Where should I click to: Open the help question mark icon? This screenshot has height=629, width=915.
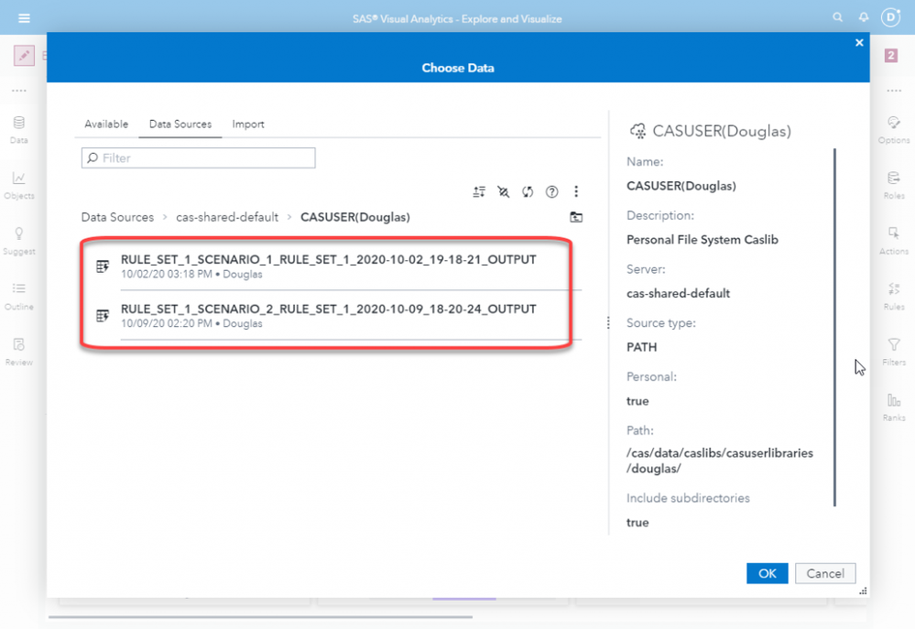pyautogui.click(x=551, y=191)
